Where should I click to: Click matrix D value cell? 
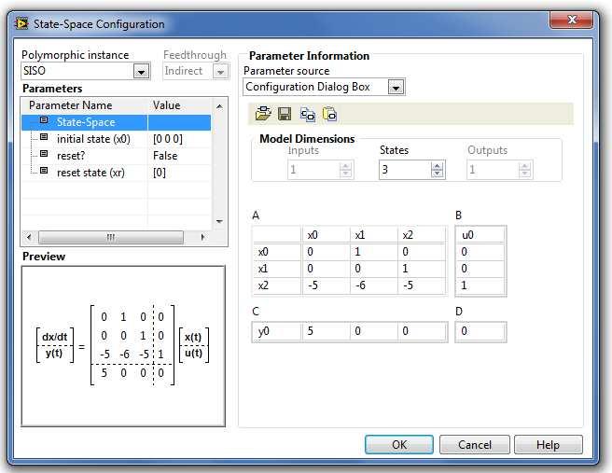point(480,331)
